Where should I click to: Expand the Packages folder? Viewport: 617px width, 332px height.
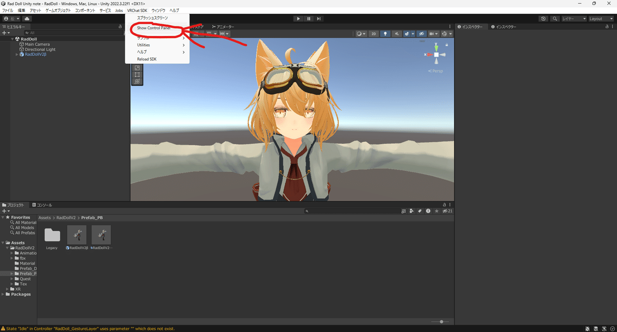coord(3,294)
